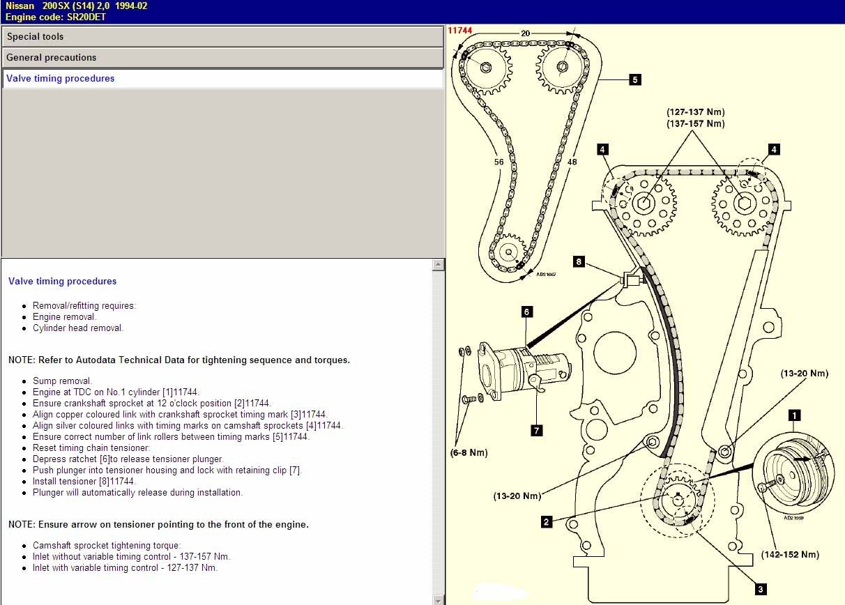Click scroll down arrow of text panel
The image size is (845, 605).
click(x=439, y=599)
